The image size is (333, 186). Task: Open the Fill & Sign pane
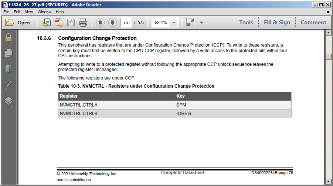pos(277,23)
